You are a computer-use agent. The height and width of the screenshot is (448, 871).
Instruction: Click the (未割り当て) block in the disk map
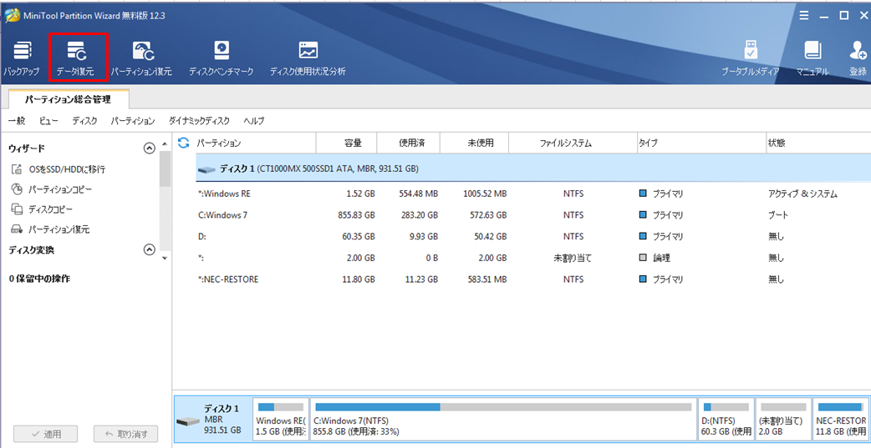783,419
